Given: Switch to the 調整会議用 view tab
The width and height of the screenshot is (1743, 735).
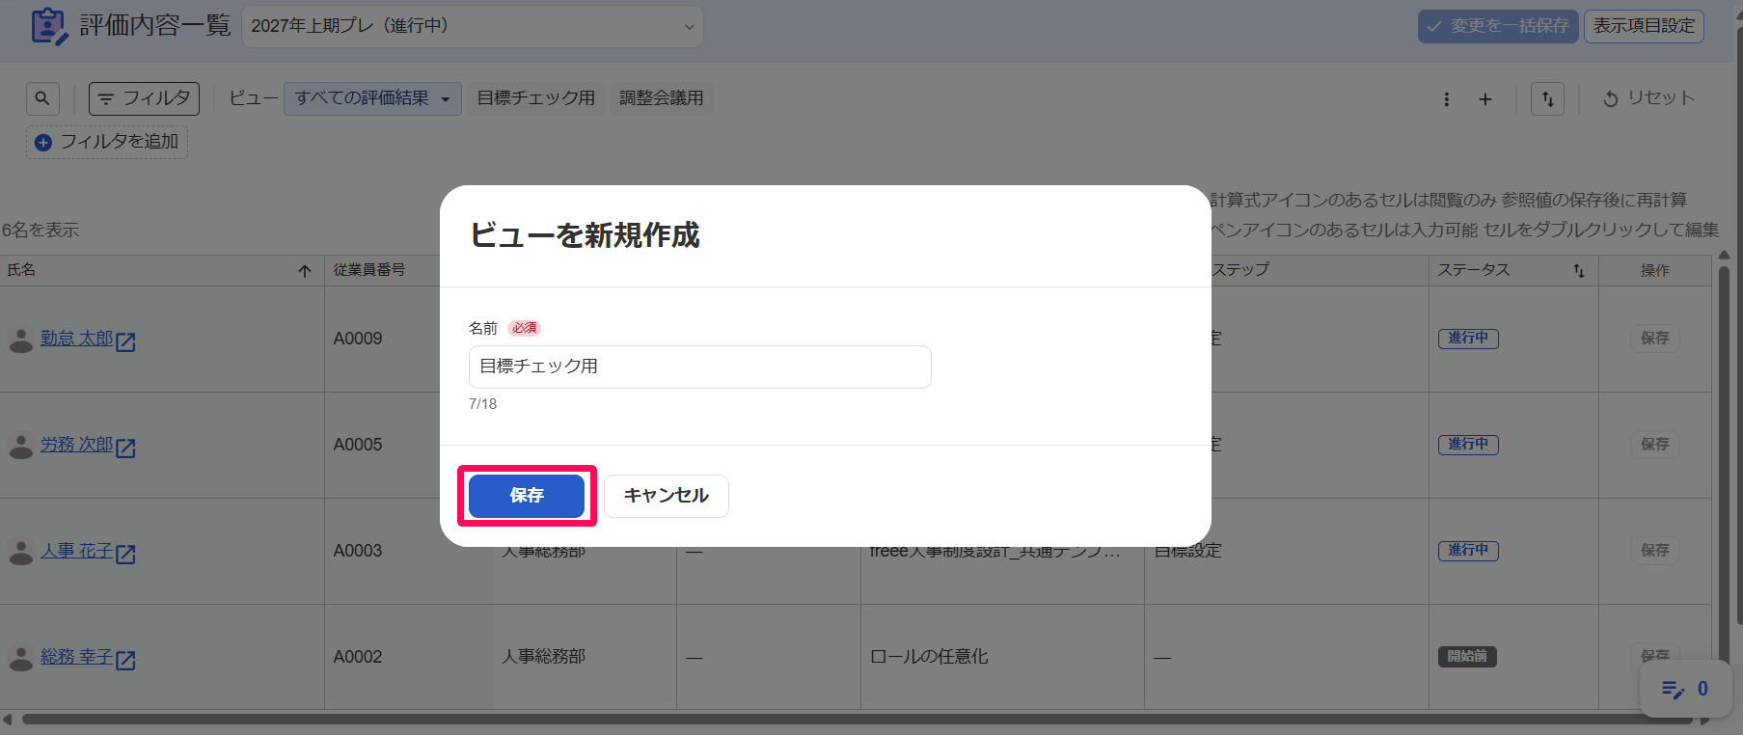Looking at the screenshot, I should 662,98.
